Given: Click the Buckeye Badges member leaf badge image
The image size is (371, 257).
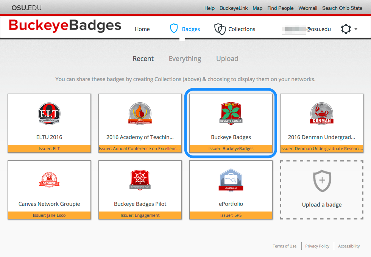Looking at the screenshot, I should point(231,114).
